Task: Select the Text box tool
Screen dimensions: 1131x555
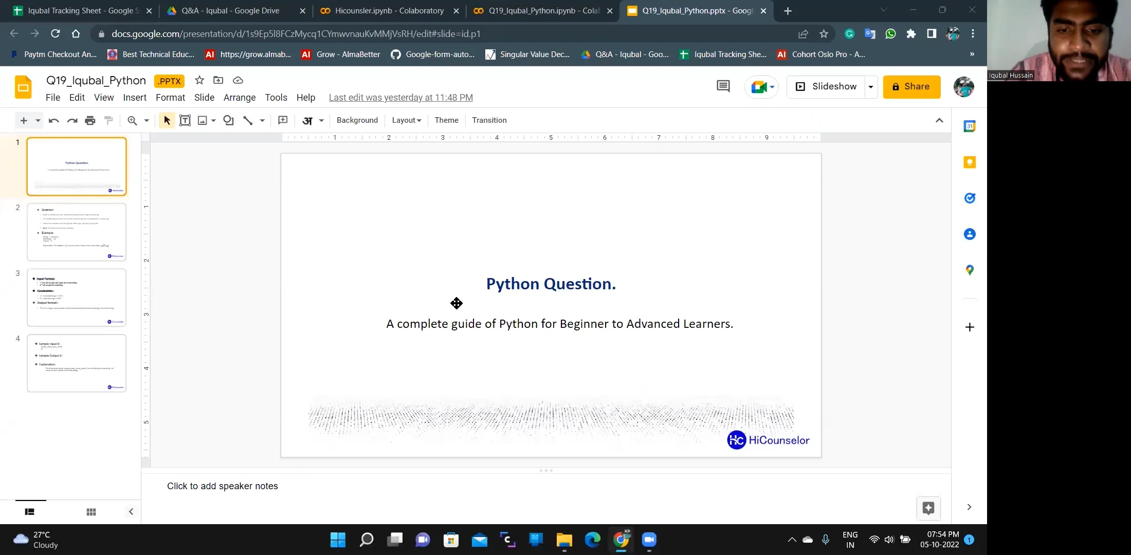Action: point(185,120)
